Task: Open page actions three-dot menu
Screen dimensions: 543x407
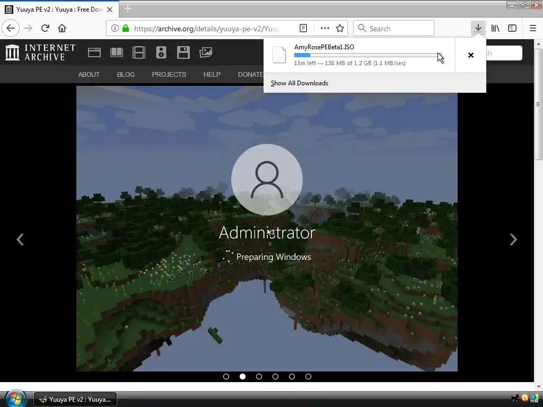Action: pyautogui.click(x=325, y=28)
